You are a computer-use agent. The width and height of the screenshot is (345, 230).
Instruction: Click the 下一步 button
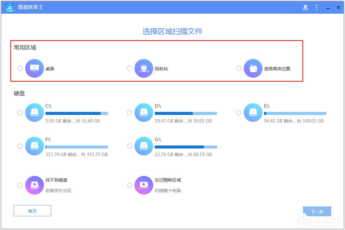pyautogui.click(x=317, y=211)
